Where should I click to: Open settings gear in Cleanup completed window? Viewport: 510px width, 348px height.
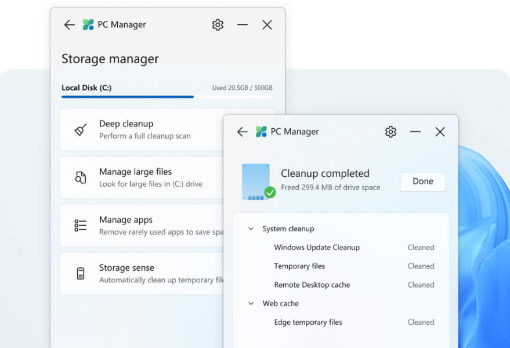pos(390,132)
